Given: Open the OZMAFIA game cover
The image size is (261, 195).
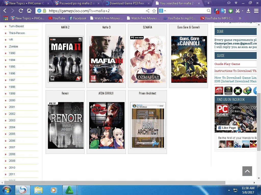Looking at the screenshot, I should (148, 59).
